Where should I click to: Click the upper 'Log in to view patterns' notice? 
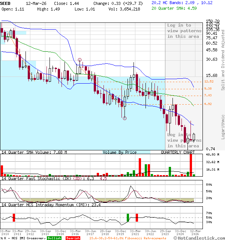click(x=184, y=31)
